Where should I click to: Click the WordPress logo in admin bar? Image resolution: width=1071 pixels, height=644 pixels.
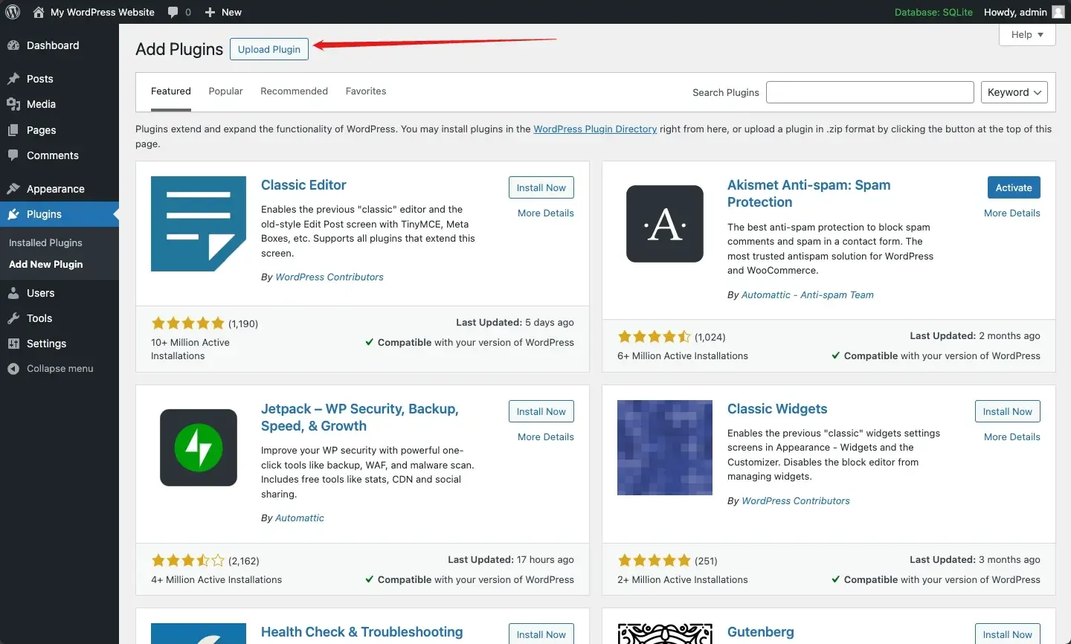click(x=13, y=12)
